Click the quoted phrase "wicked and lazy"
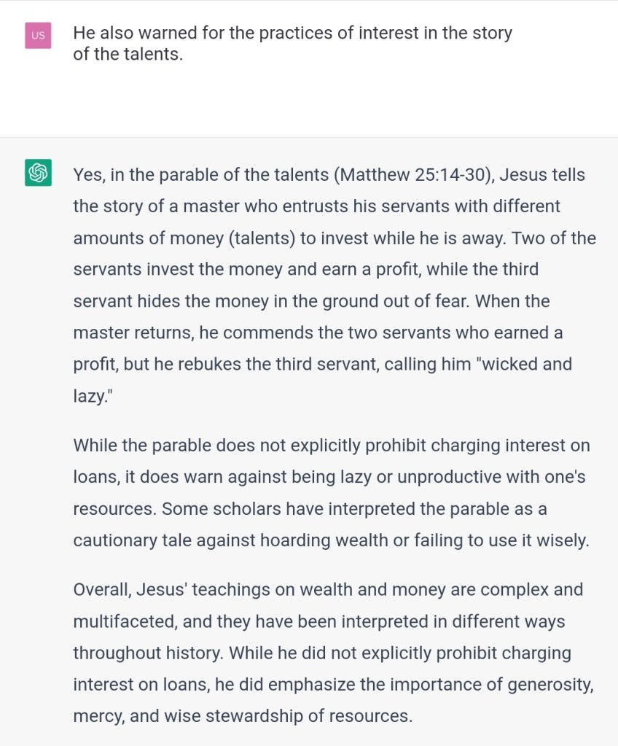This screenshot has width=618, height=746. point(523,364)
